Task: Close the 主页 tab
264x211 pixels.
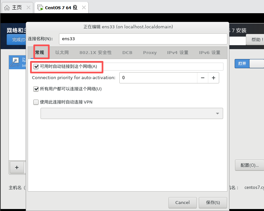Action: 28,7
